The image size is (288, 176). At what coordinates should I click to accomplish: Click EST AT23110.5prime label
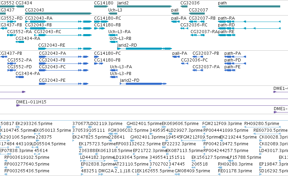point(131,164)
